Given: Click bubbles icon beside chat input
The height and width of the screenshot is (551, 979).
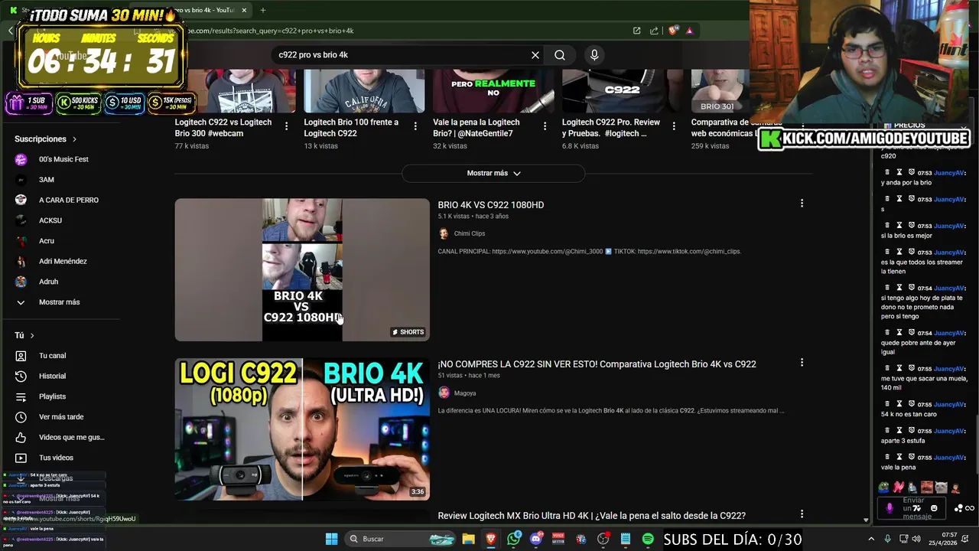Looking at the screenshot, I should (x=959, y=508).
